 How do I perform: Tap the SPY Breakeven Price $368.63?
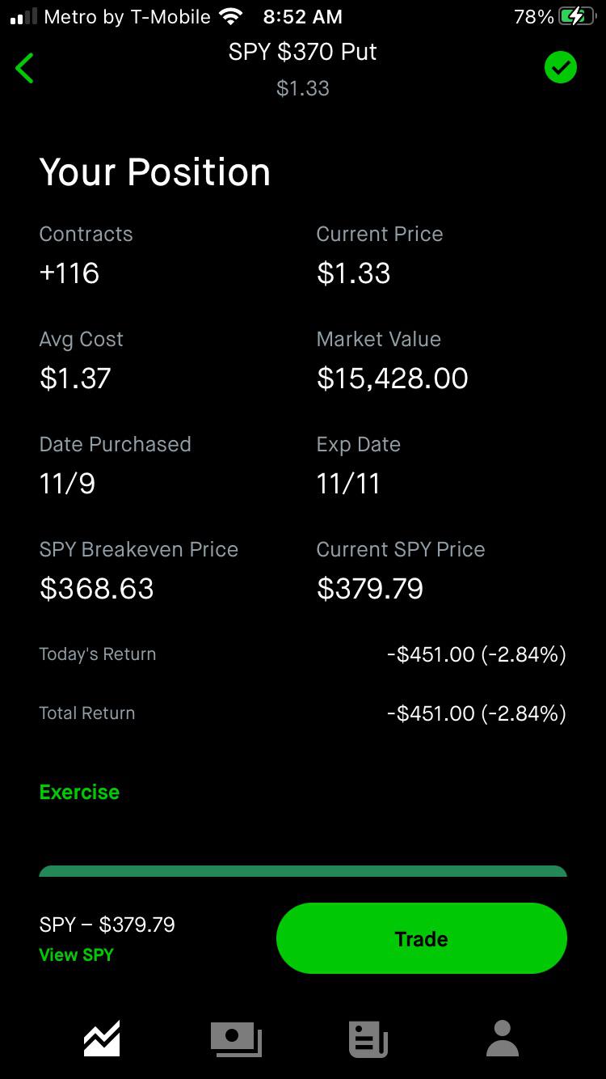click(96, 589)
